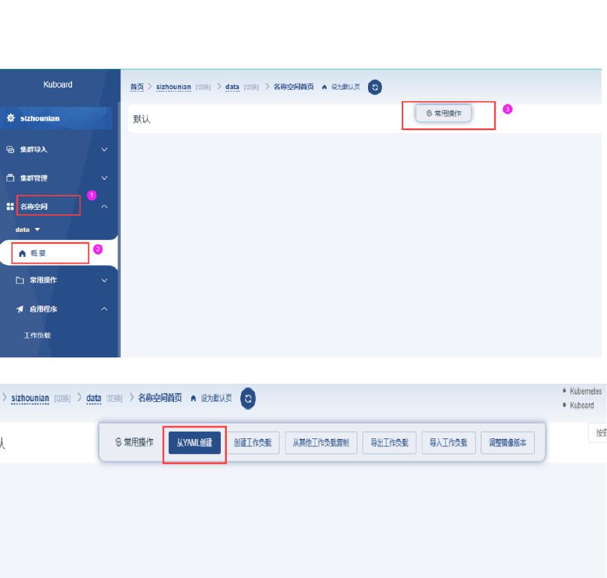
Task: Click the home icon beside 概要
Action: (x=22, y=253)
